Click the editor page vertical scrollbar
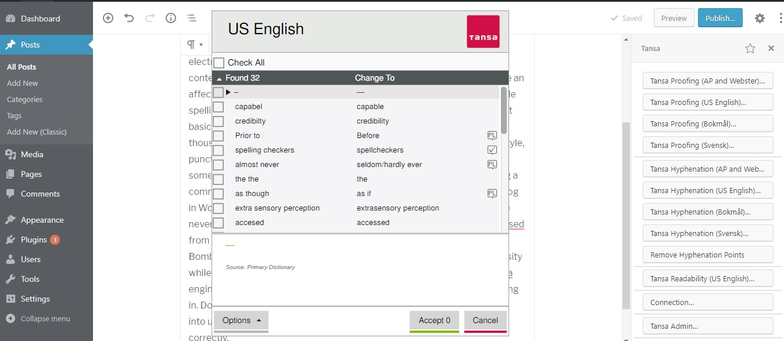Image resolution: width=784 pixels, height=341 pixels. [x=626, y=215]
